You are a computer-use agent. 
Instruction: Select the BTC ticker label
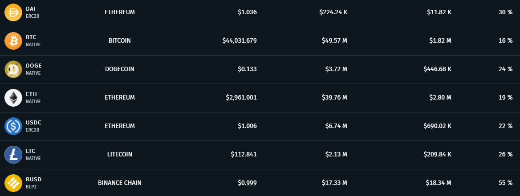coord(31,37)
